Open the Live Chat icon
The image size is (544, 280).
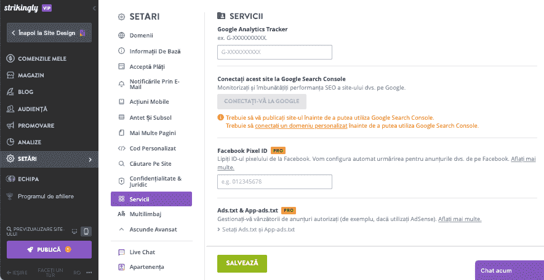click(121, 252)
